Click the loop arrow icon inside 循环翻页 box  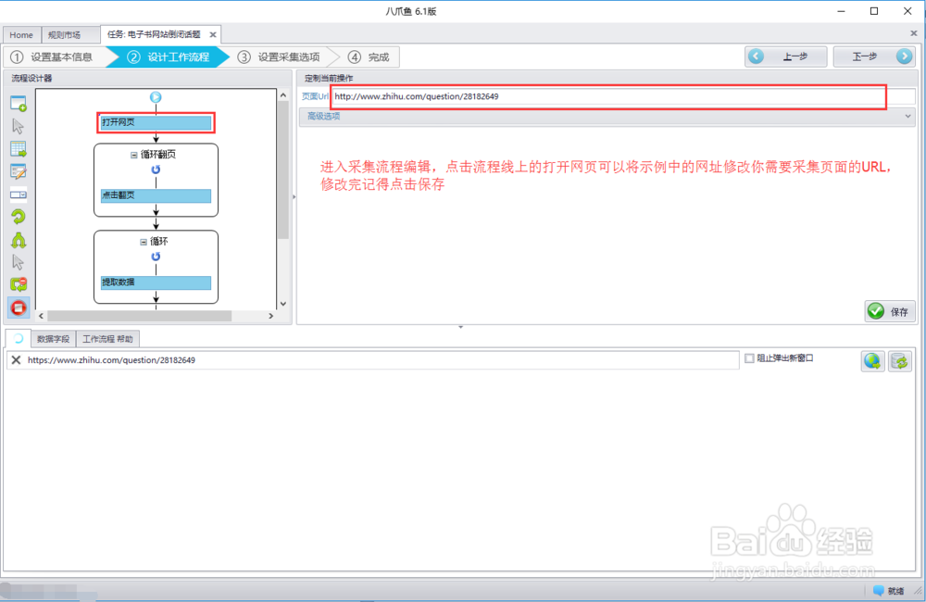tap(156, 169)
